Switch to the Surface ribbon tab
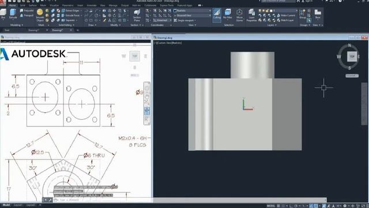This screenshot has width=369, height=208. click(x=33, y=5)
